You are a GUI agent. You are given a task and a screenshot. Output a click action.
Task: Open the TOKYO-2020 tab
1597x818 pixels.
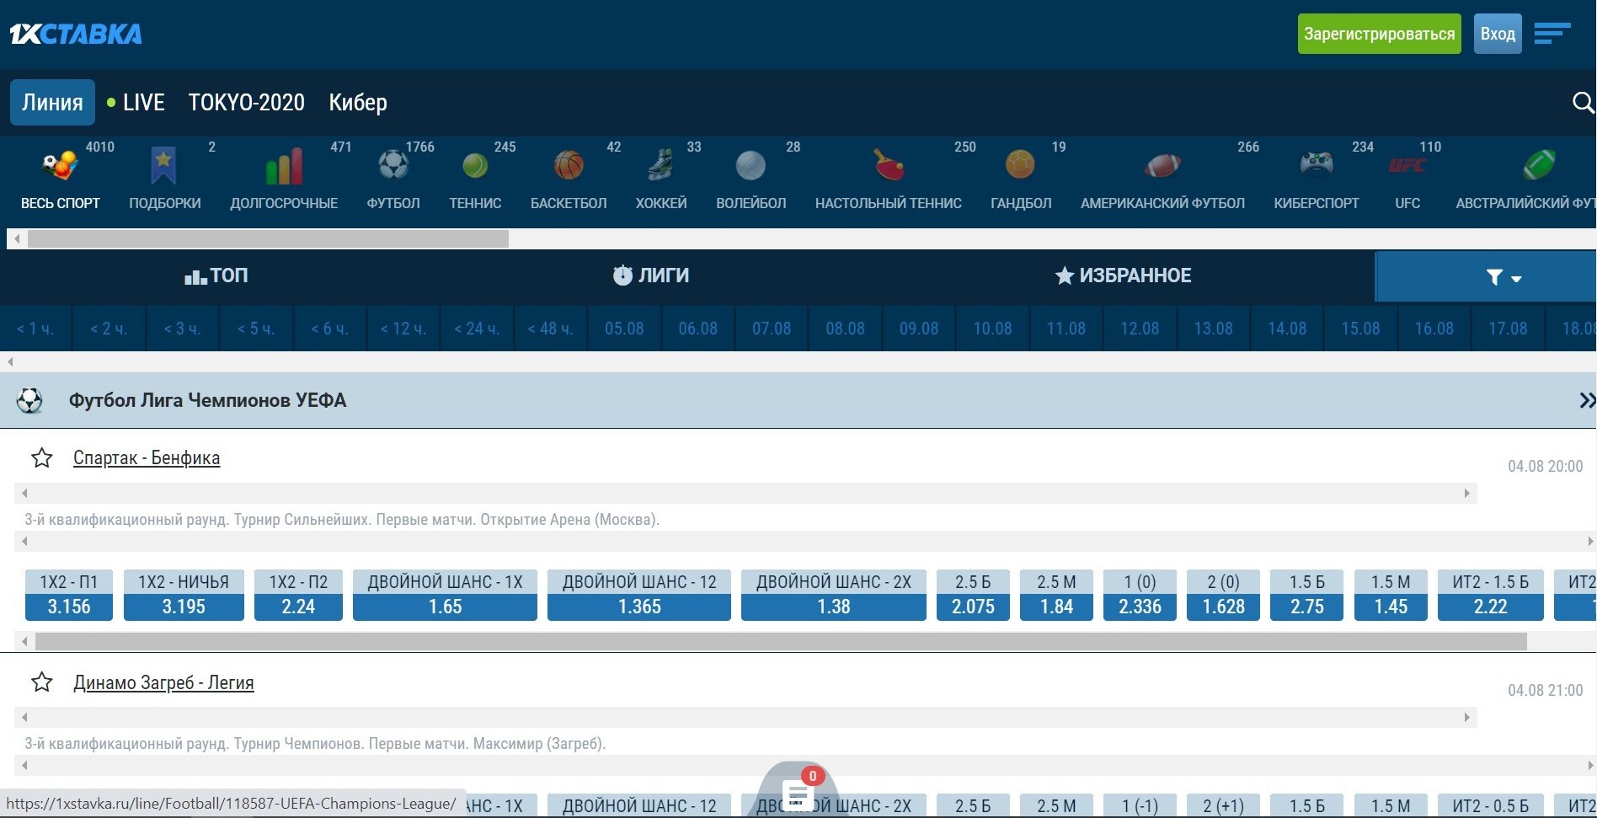pos(246,103)
